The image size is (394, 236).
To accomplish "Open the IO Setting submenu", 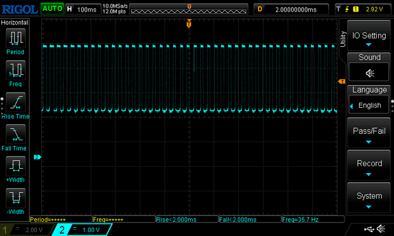I will (369, 36).
